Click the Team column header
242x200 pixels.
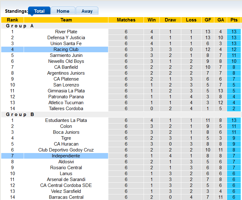pos(66,20)
